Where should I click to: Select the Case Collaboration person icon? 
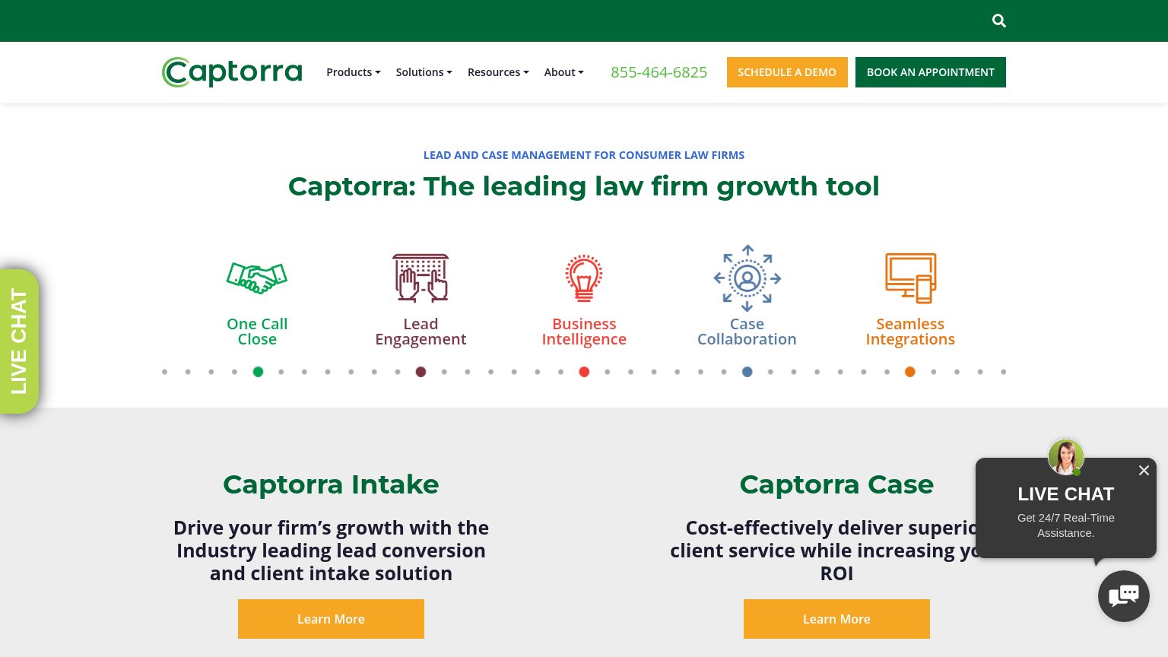point(747,278)
